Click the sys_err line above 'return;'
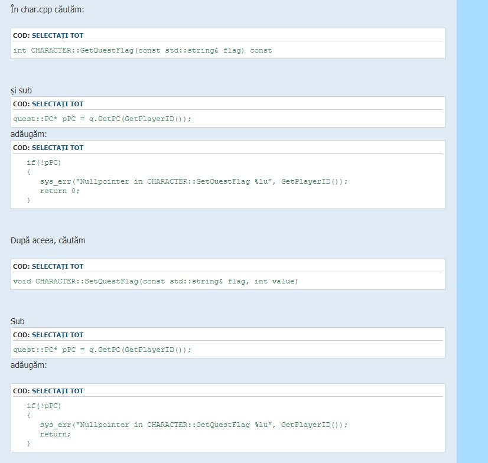 [194, 425]
